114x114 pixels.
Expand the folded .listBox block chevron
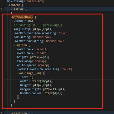point(2,9)
